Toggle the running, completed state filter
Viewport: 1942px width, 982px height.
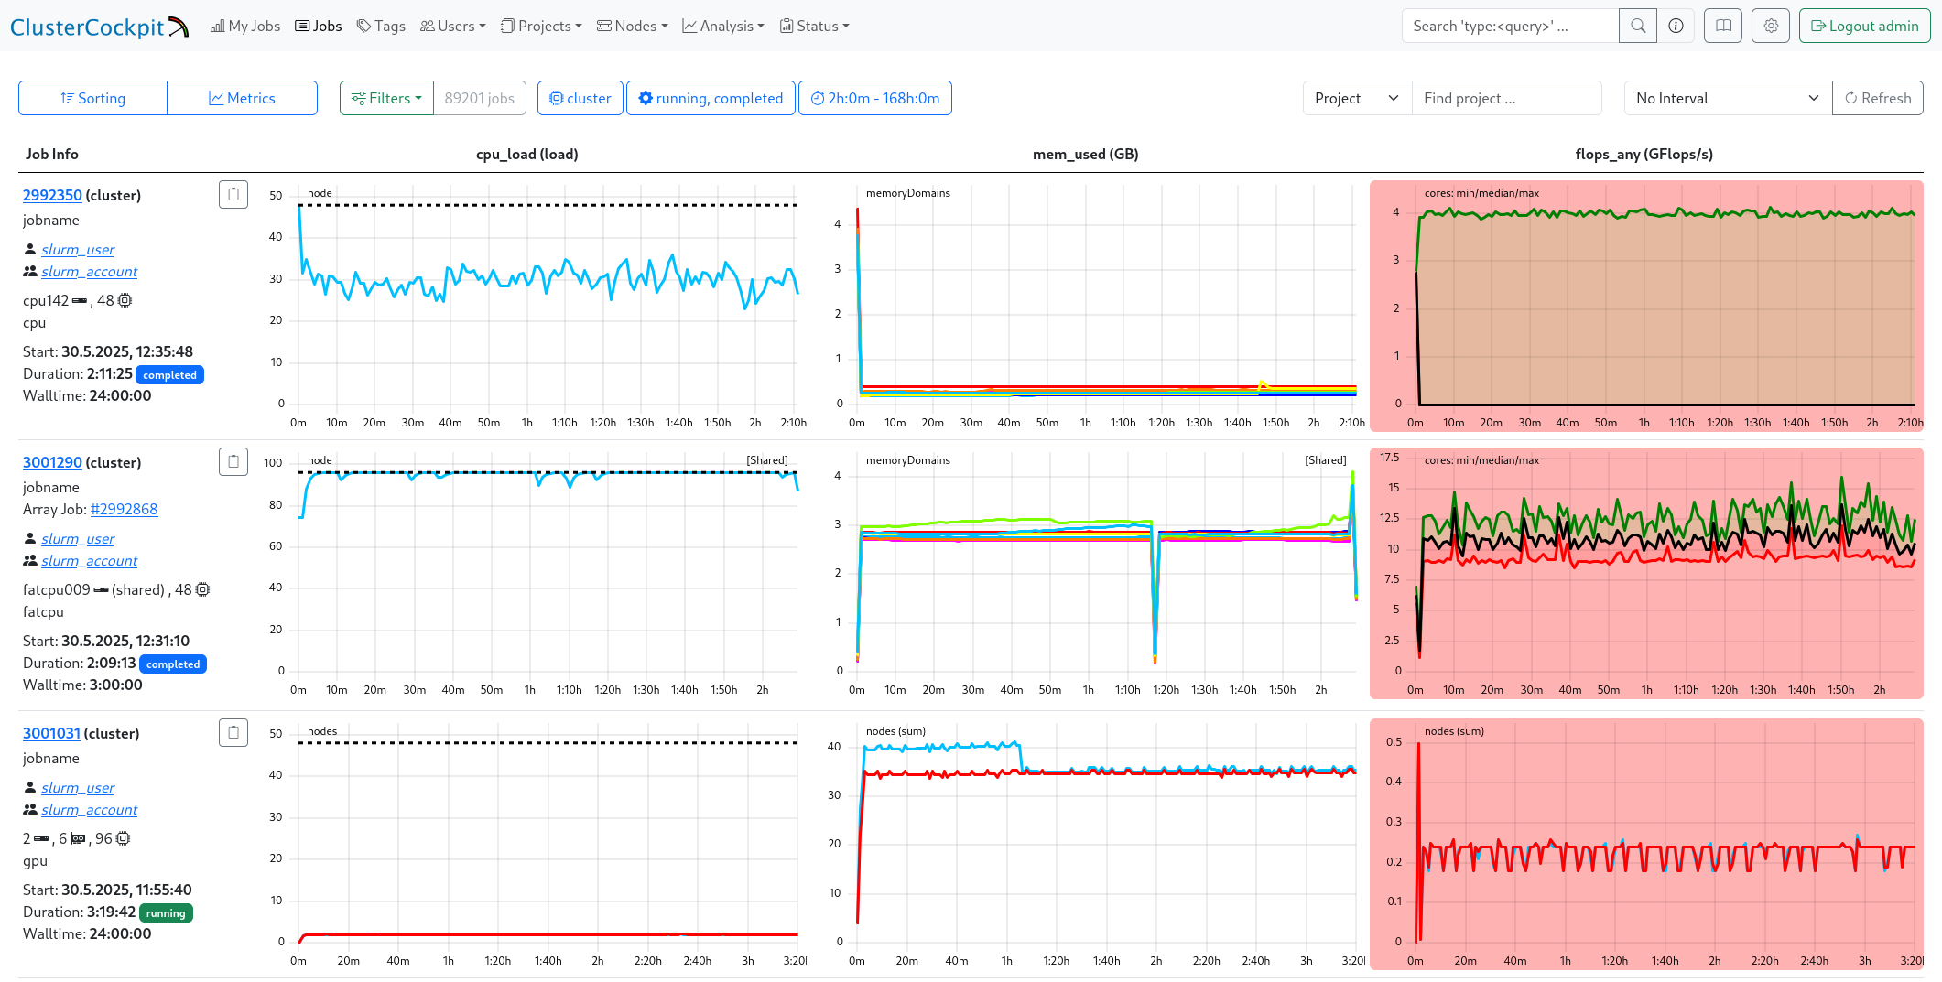pyautogui.click(x=711, y=98)
